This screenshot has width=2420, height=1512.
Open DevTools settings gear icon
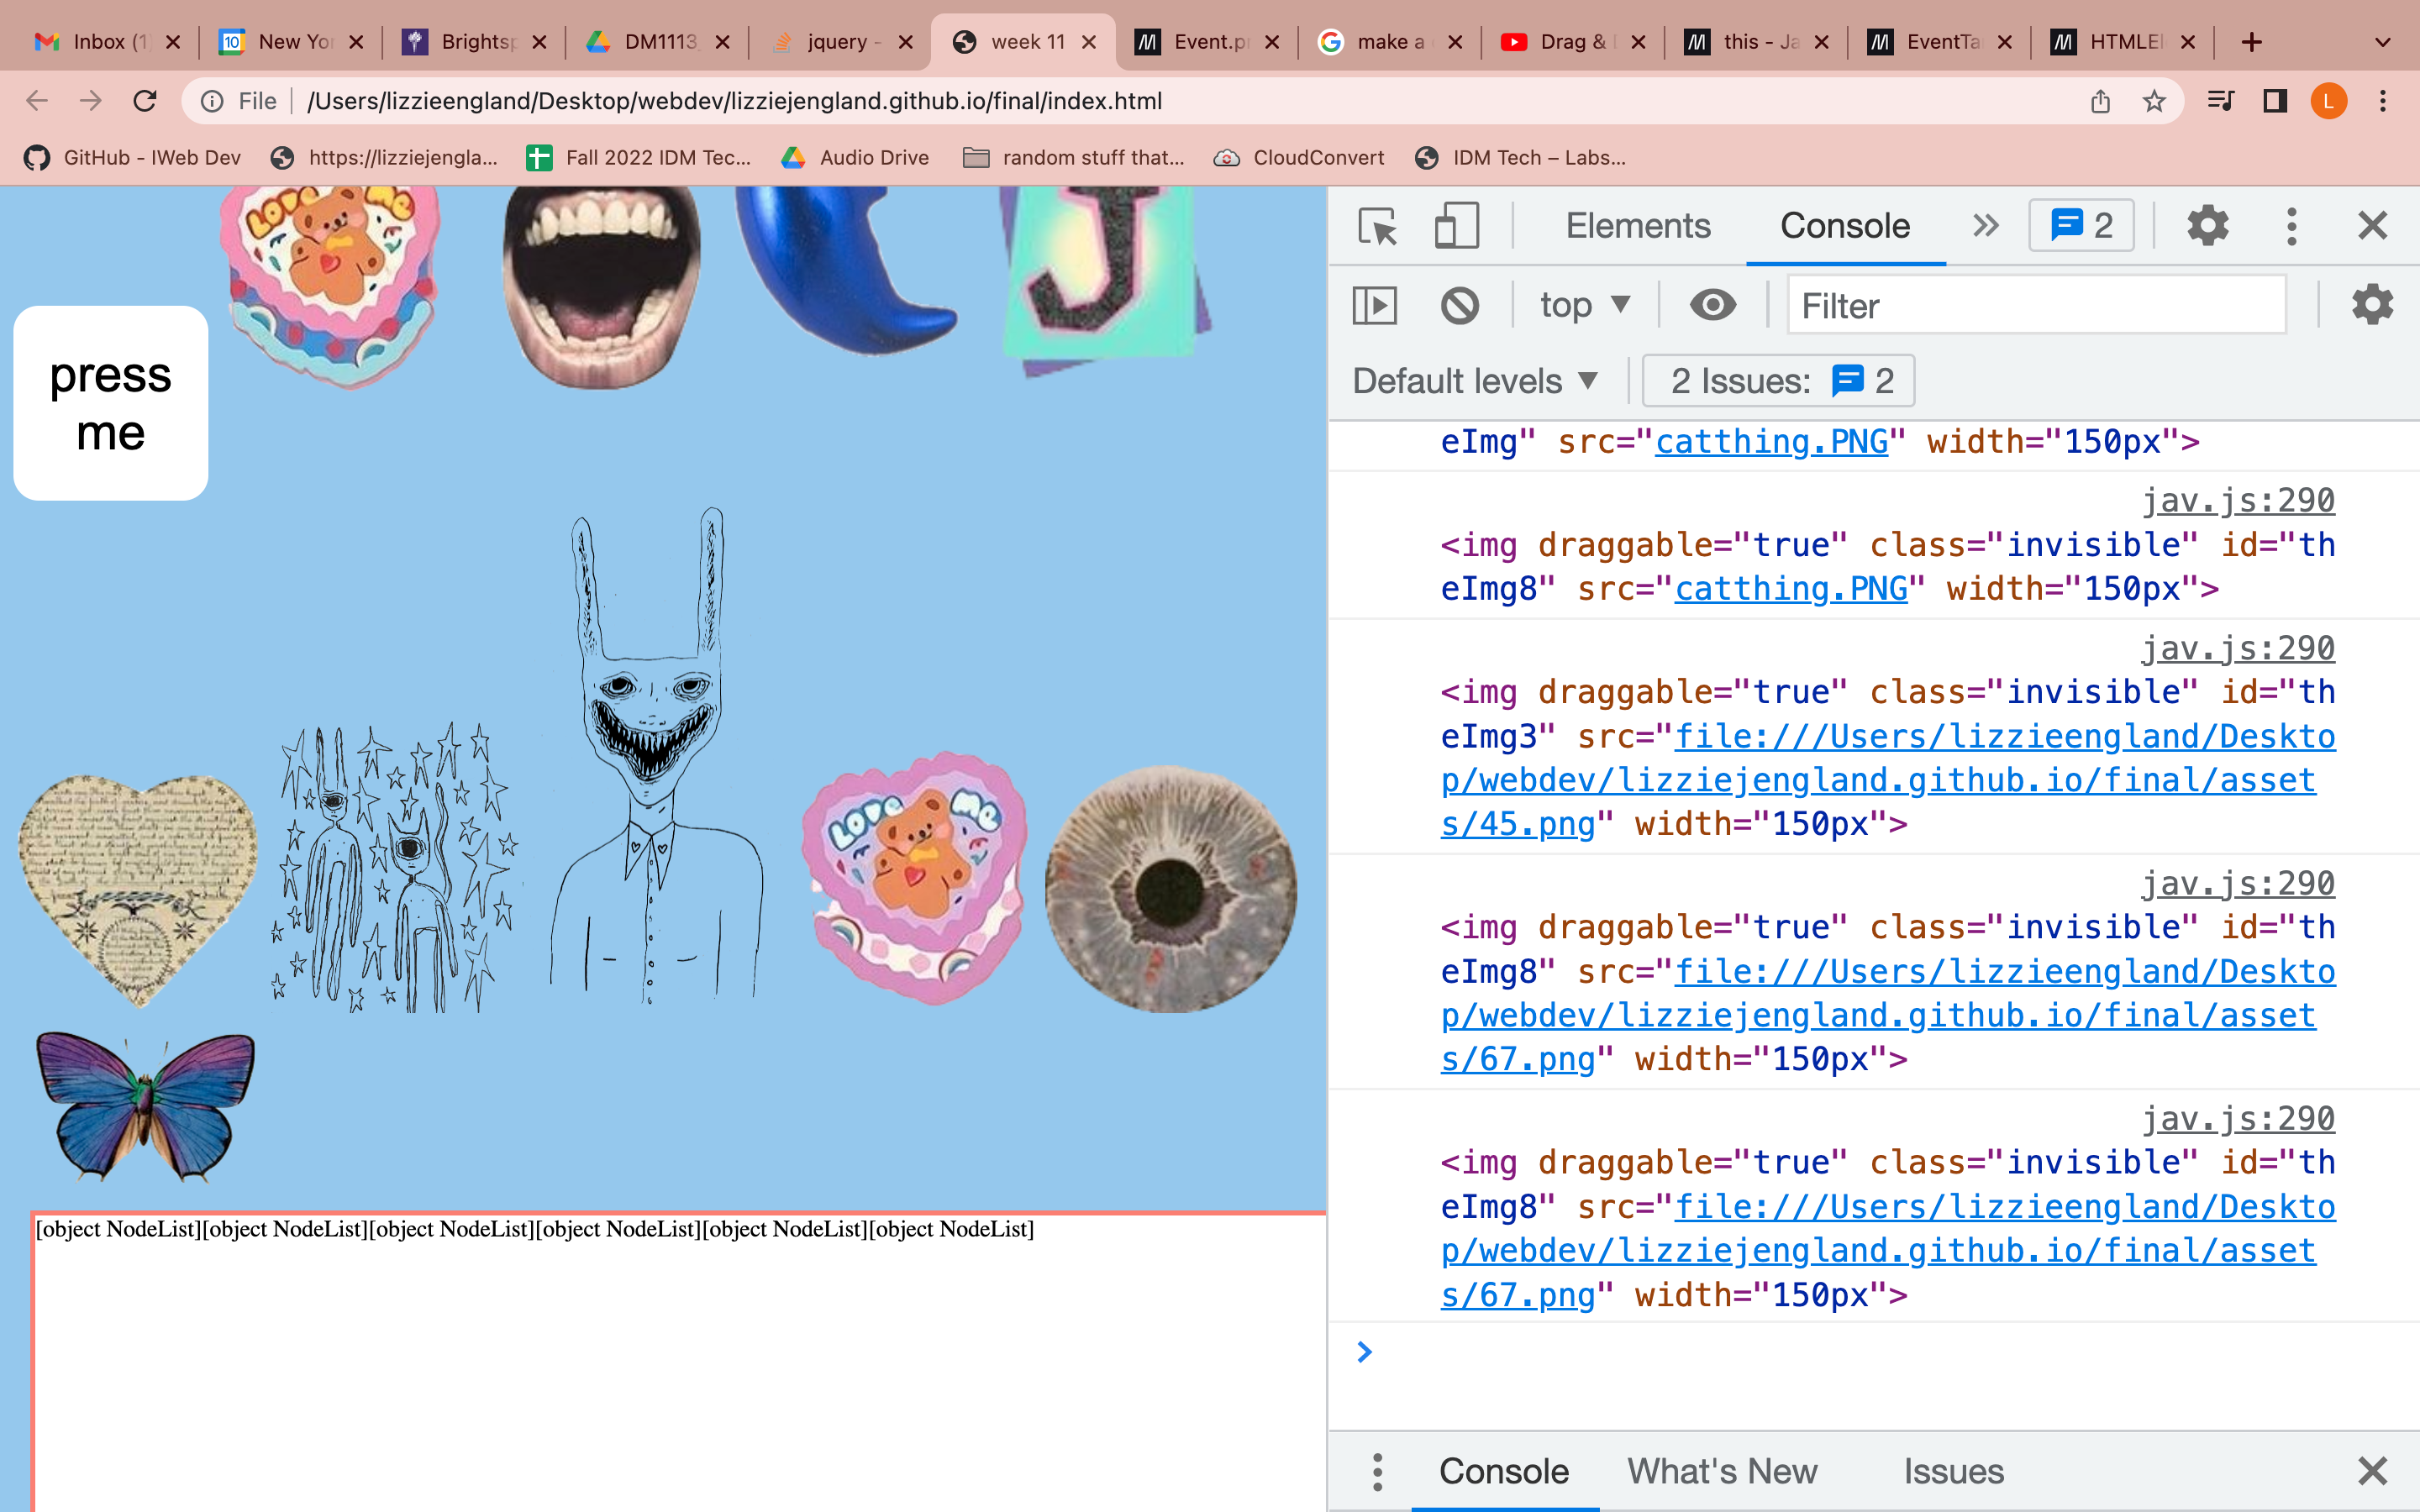pos(2207,226)
